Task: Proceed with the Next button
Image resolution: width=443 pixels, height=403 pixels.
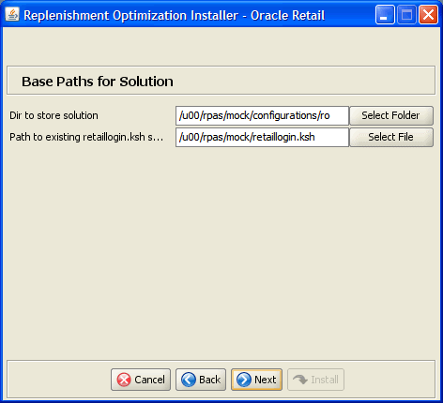Action: tap(256, 380)
